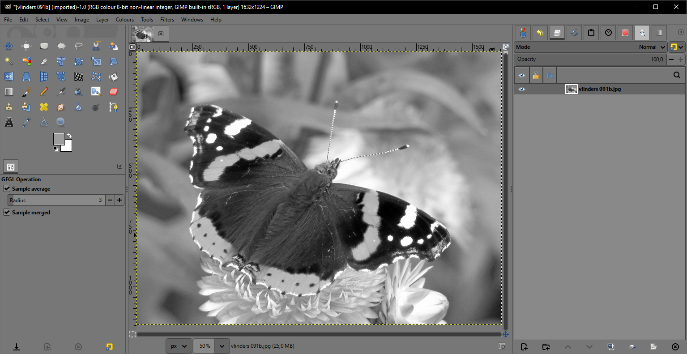The width and height of the screenshot is (687, 354).
Task: Click the foreground colour swatch
Action: 59,139
